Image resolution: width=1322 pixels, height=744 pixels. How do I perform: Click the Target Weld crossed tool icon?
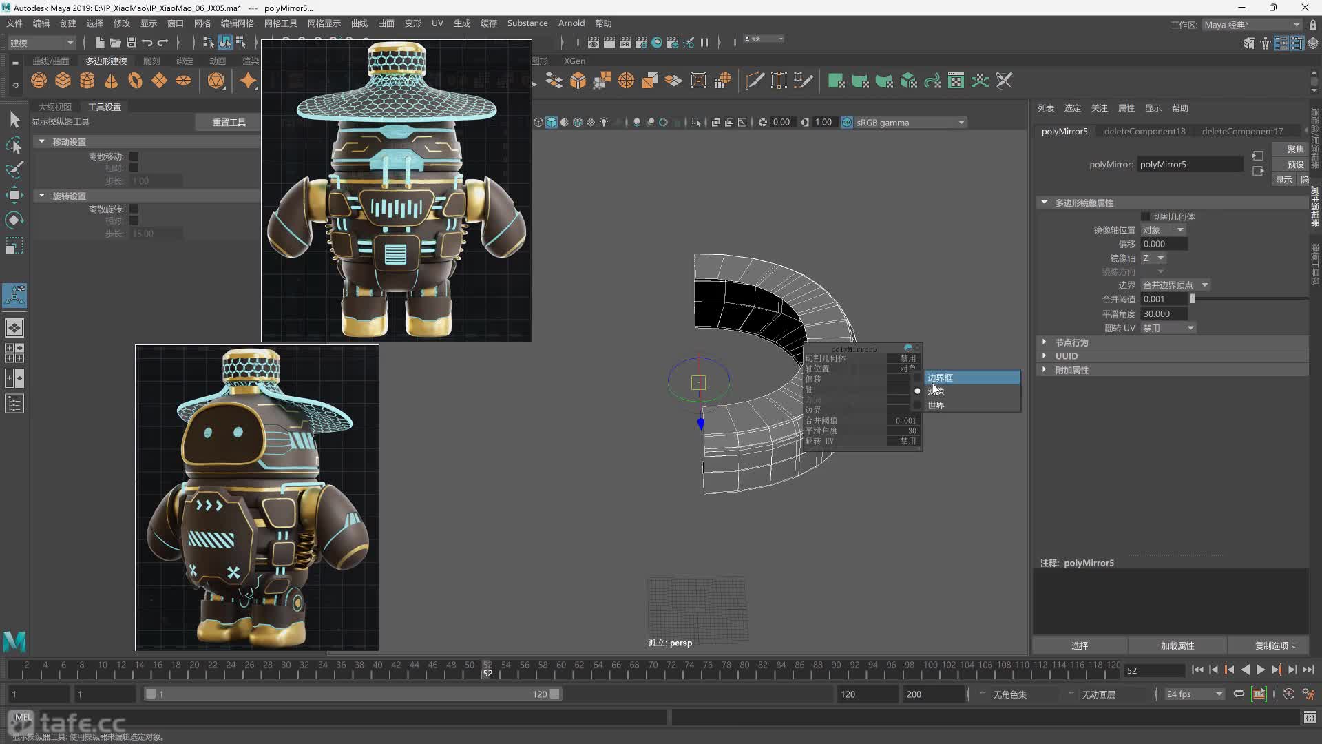click(x=1005, y=81)
